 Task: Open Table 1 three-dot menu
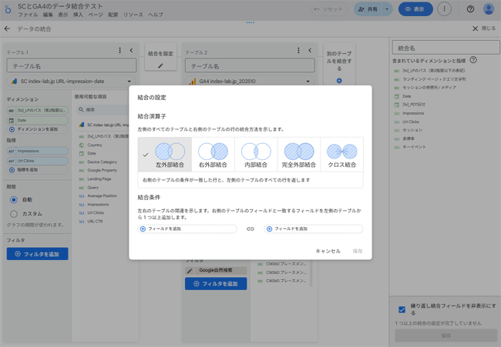click(119, 50)
